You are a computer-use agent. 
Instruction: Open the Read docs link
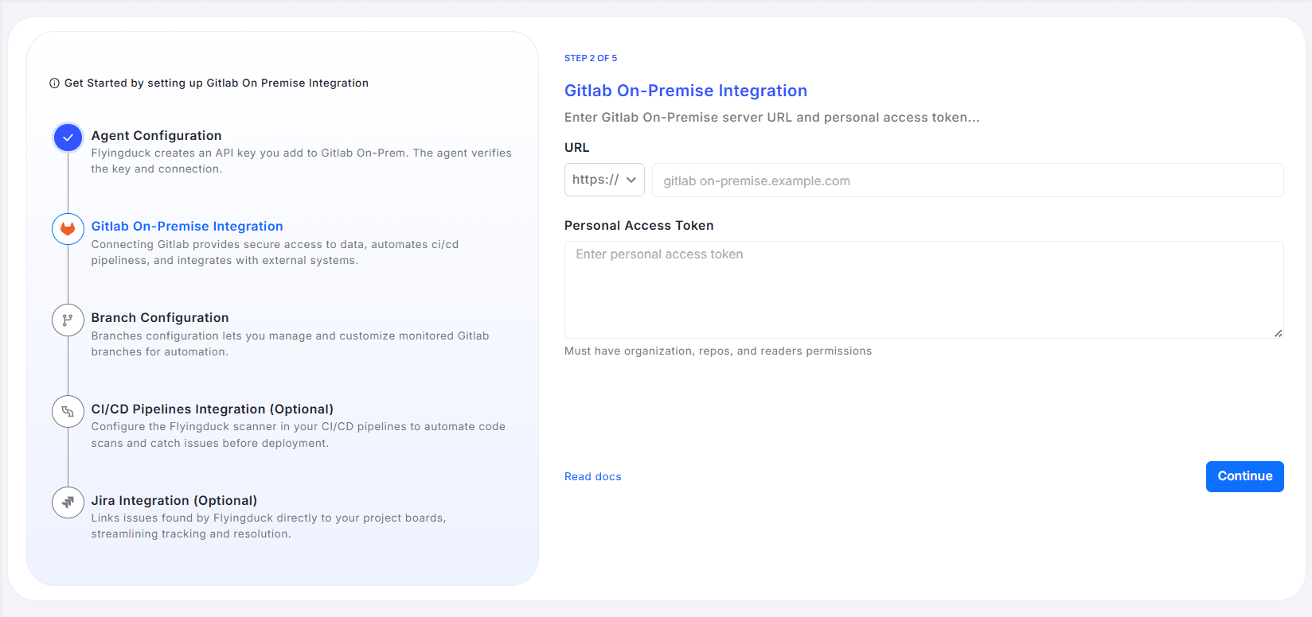[x=592, y=477]
